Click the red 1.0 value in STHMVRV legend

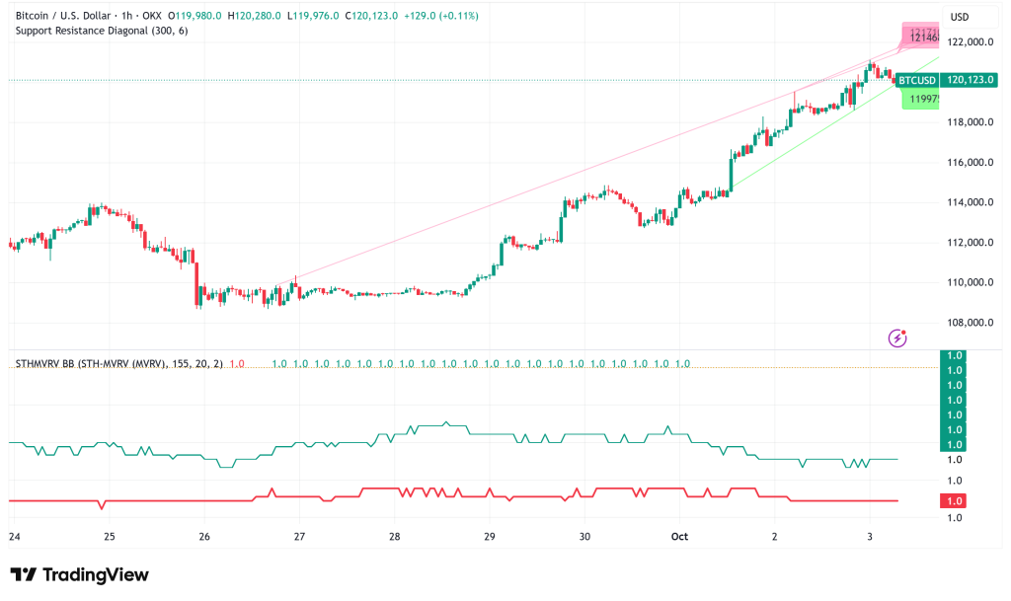pos(236,364)
